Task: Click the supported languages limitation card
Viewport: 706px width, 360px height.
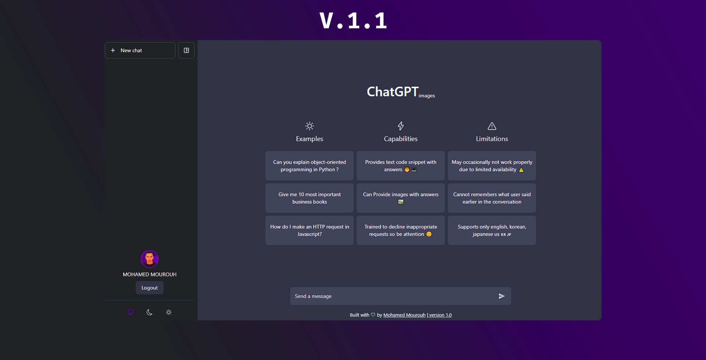Action: pyautogui.click(x=492, y=230)
